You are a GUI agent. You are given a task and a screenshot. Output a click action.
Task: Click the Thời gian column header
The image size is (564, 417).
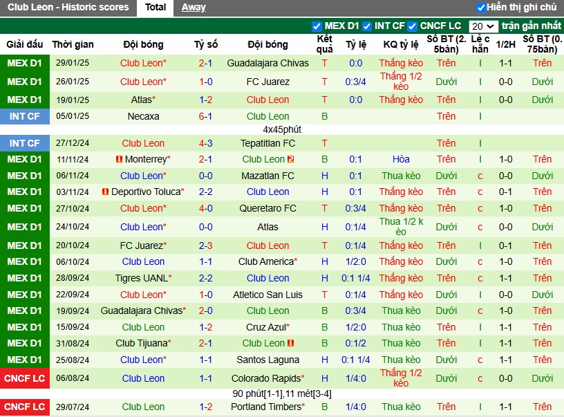click(73, 44)
